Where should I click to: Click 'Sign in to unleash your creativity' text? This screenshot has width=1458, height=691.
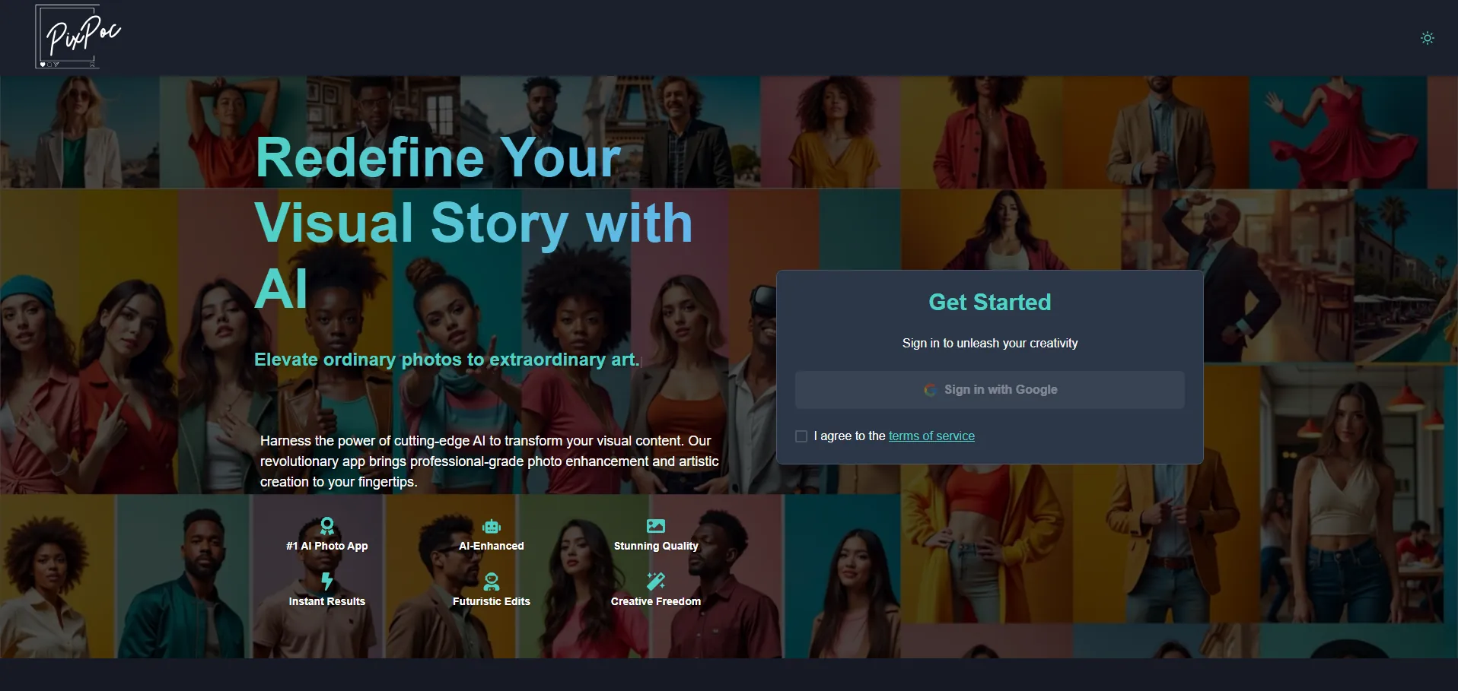pos(990,344)
